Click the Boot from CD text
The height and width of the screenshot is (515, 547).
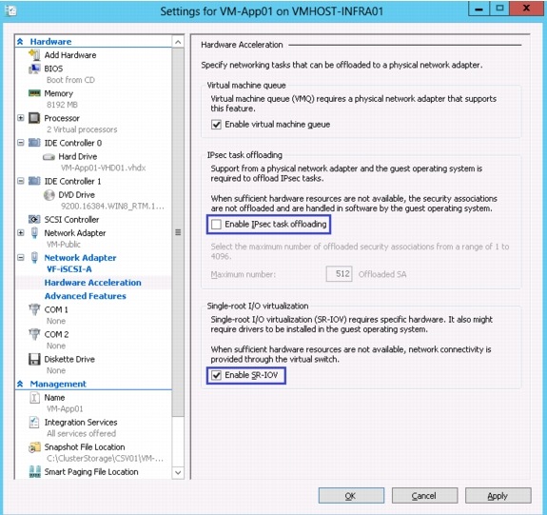70,80
